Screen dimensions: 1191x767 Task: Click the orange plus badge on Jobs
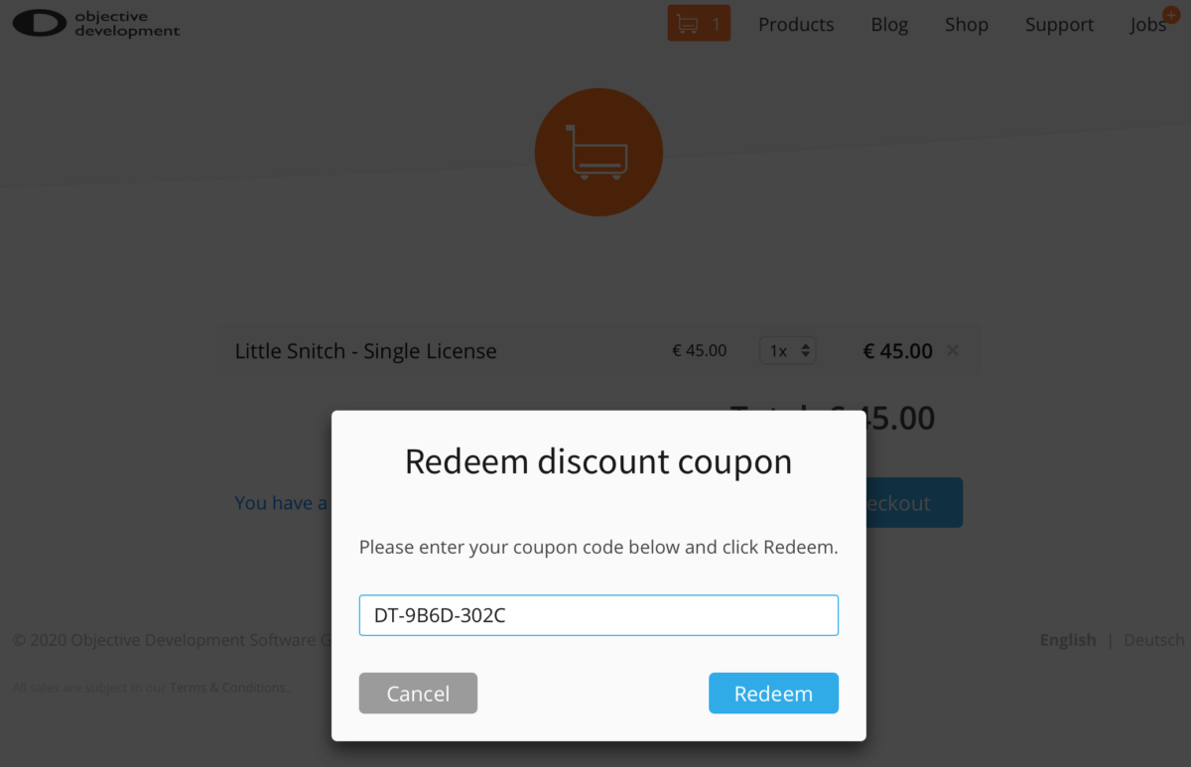1171,14
